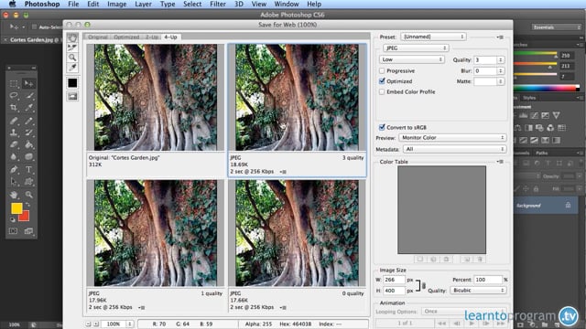The width and height of the screenshot is (586, 329).
Task: Open the Blur value slider arrow
Action: (501, 70)
